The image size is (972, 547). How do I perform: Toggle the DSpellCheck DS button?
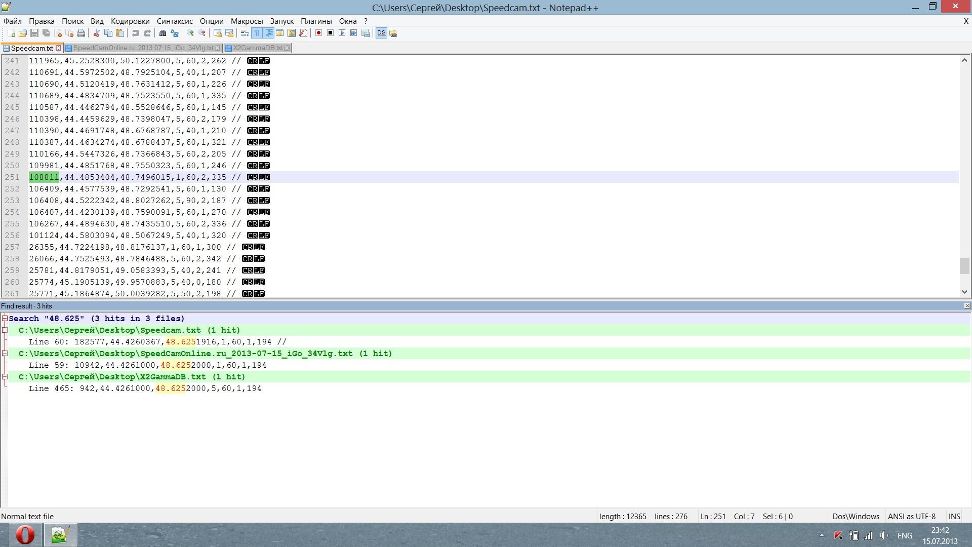tap(381, 33)
